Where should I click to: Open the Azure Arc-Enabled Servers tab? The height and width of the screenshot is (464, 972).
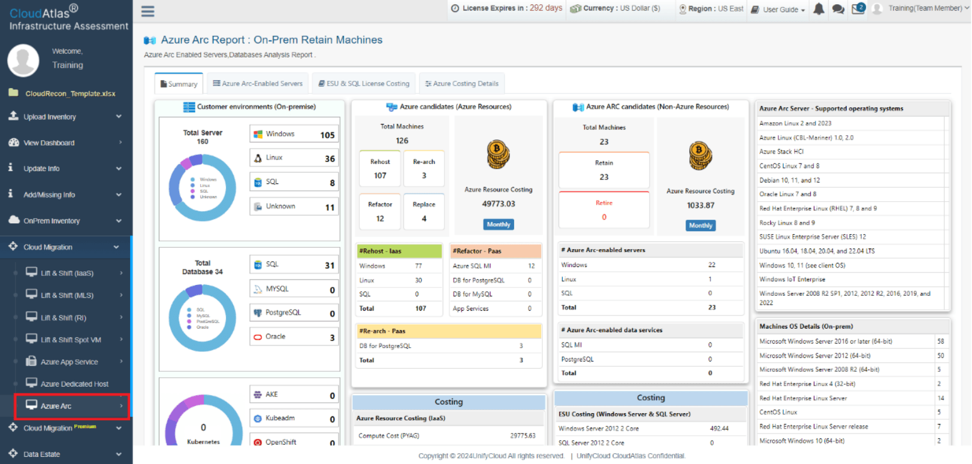point(258,84)
